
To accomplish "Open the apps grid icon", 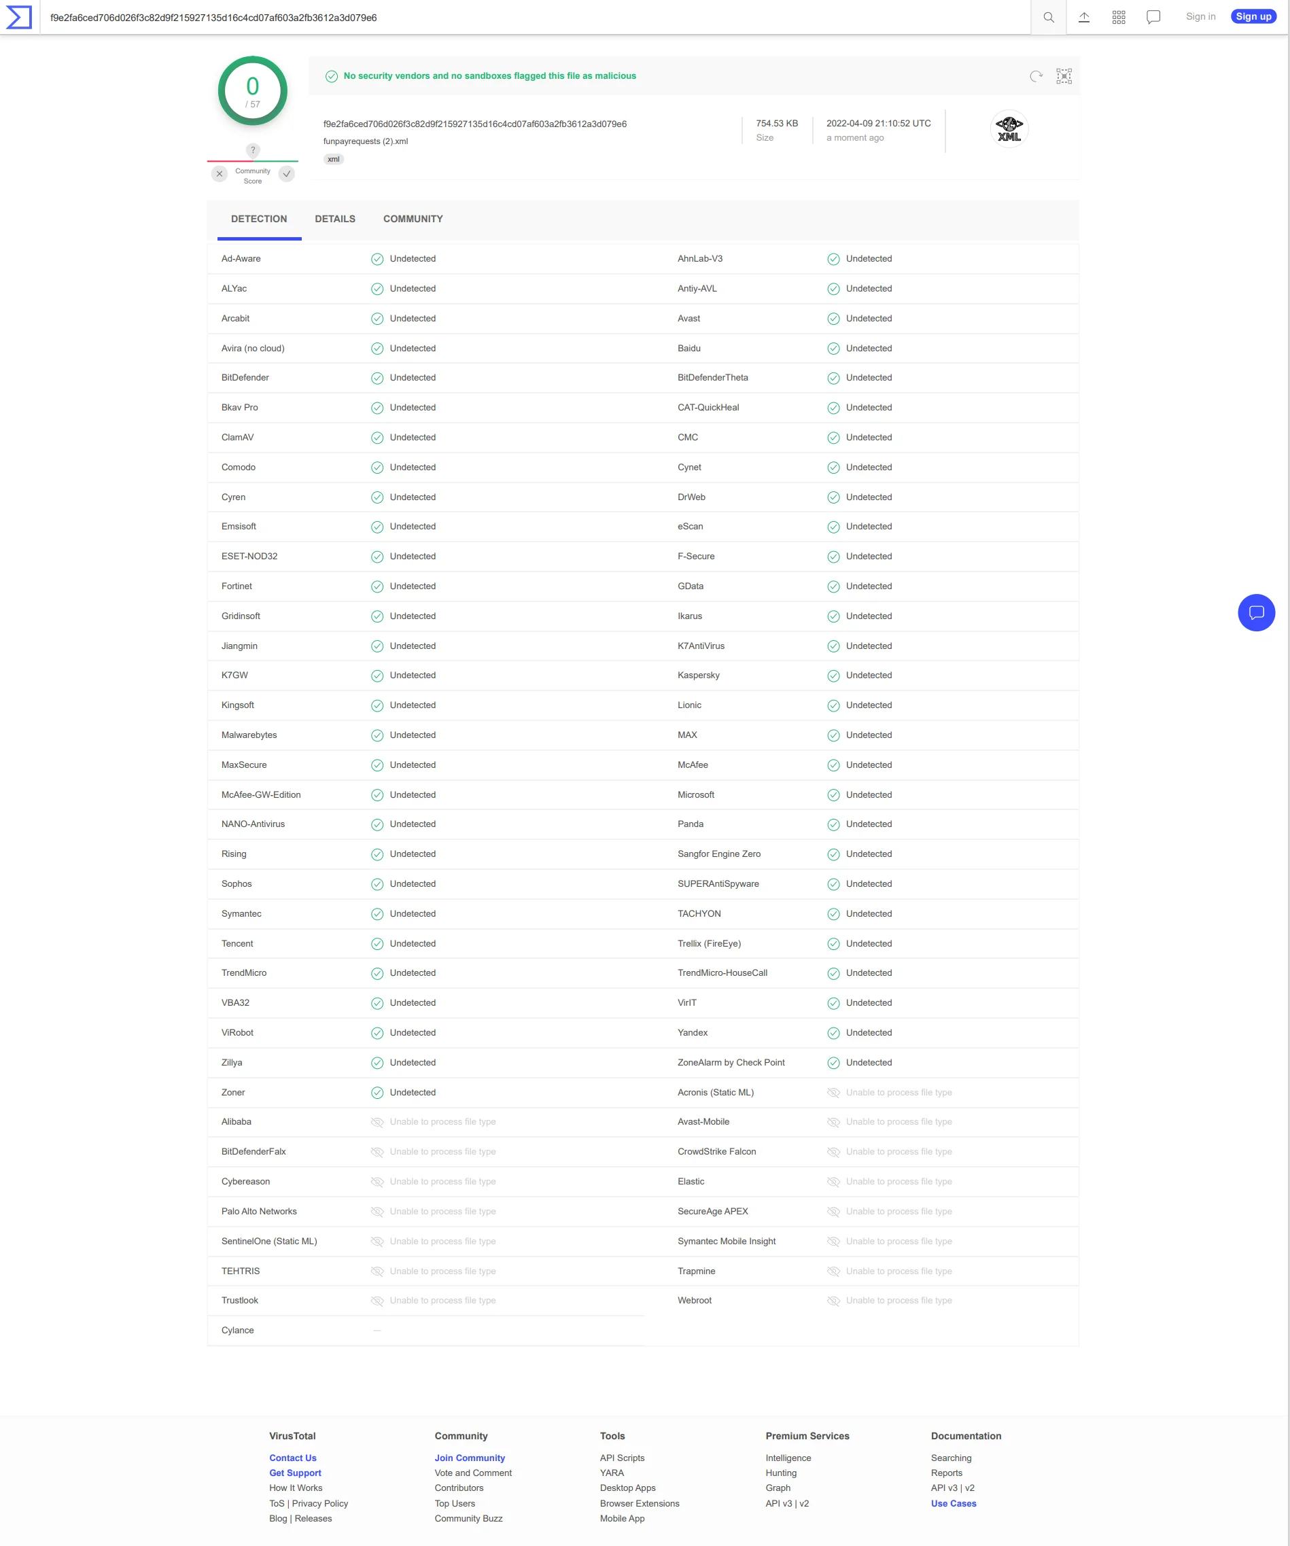I will [1119, 17].
